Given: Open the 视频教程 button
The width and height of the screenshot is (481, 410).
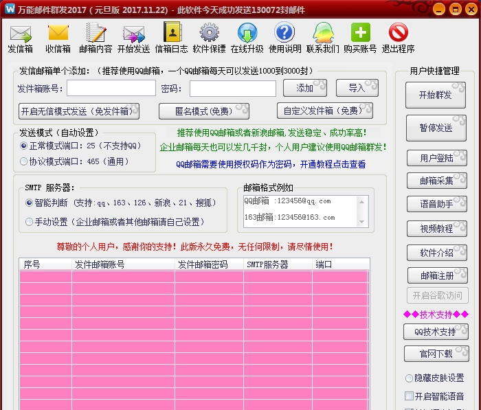Looking at the screenshot, I should (437, 229).
